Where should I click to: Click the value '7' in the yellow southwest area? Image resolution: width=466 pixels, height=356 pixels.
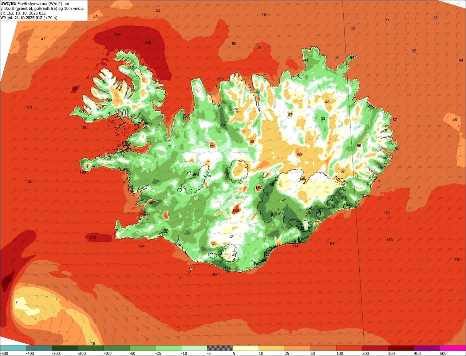(x=16, y=302)
